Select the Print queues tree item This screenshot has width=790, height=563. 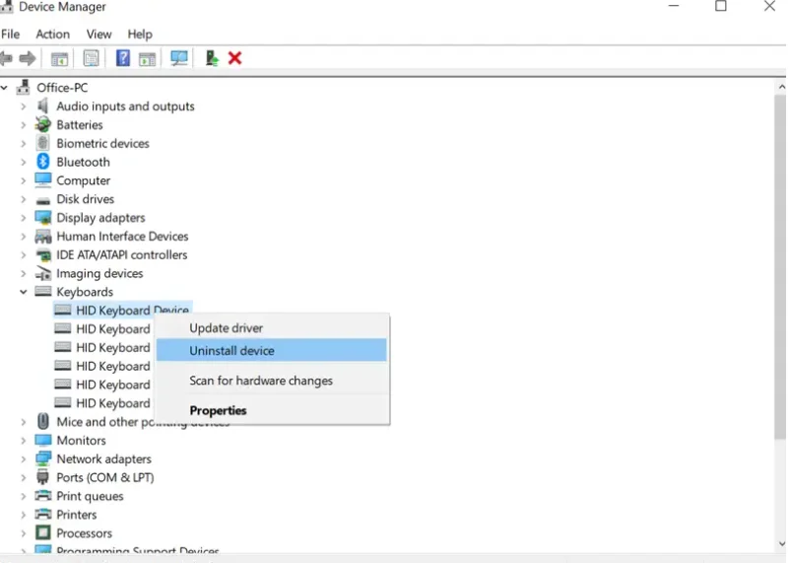[90, 496]
